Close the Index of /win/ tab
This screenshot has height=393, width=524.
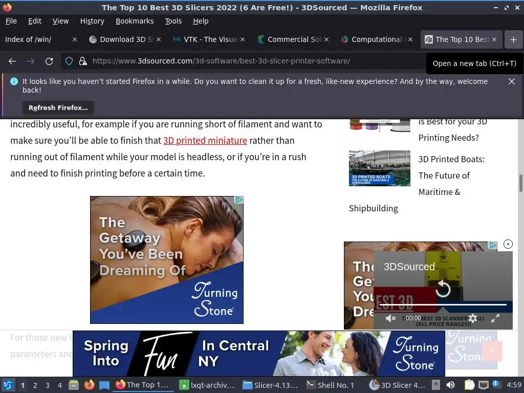[x=75, y=39]
